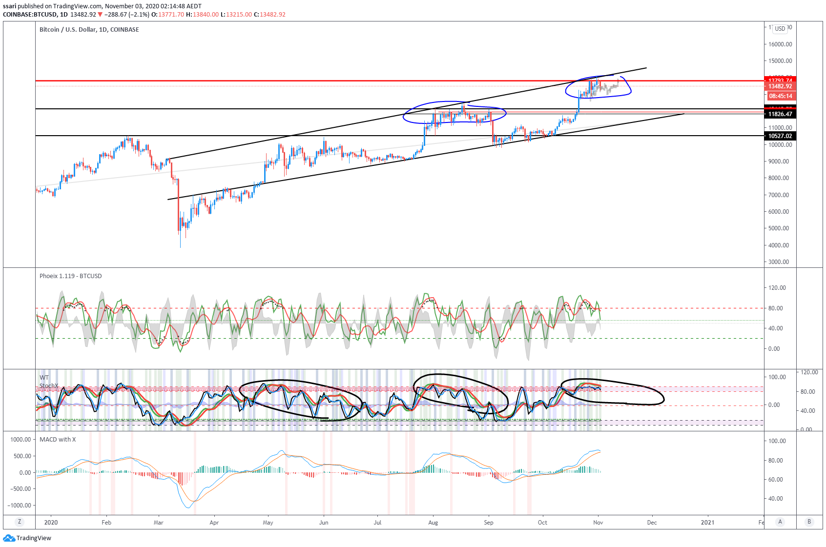The width and height of the screenshot is (826, 547).
Task: Click the H:13840.00 high value
Action: pyautogui.click(x=202, y=14)
